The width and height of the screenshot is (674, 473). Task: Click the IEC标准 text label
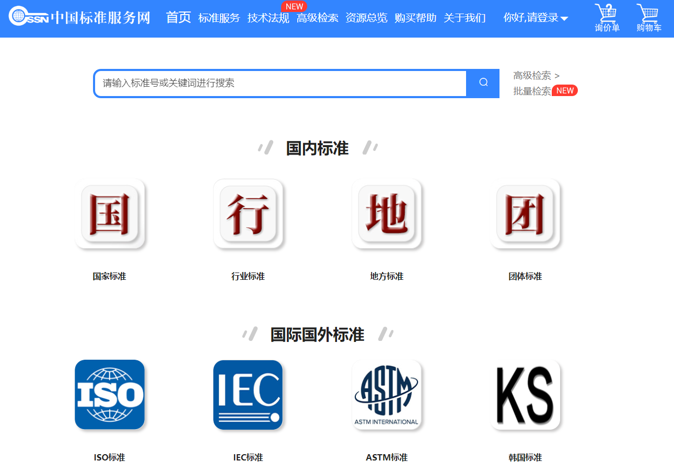[248, 457]
